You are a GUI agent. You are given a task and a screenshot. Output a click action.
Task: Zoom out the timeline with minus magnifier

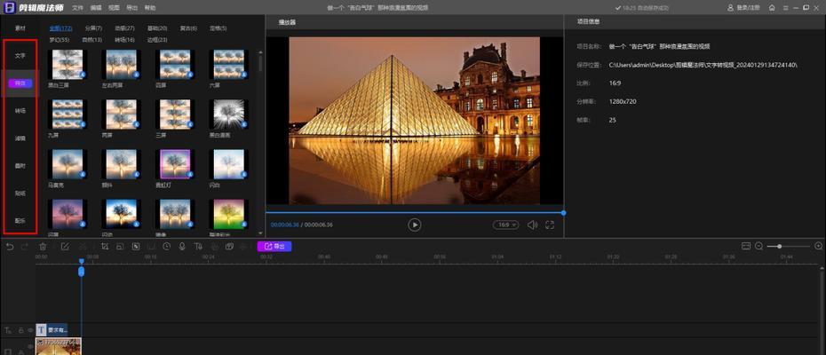[759, 246]
